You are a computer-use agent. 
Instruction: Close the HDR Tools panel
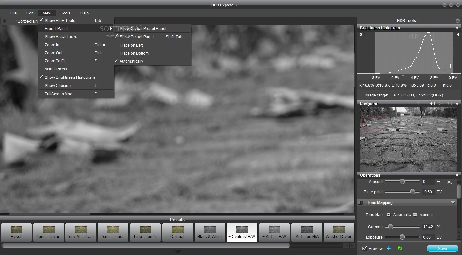pos(457,20)
